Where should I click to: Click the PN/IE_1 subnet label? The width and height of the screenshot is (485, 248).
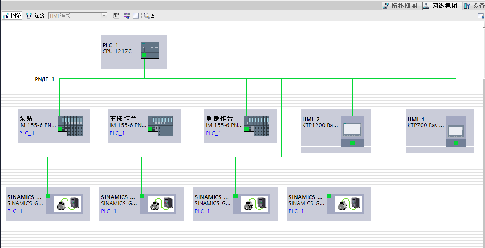pyautogui.click(x=45, y=79)
